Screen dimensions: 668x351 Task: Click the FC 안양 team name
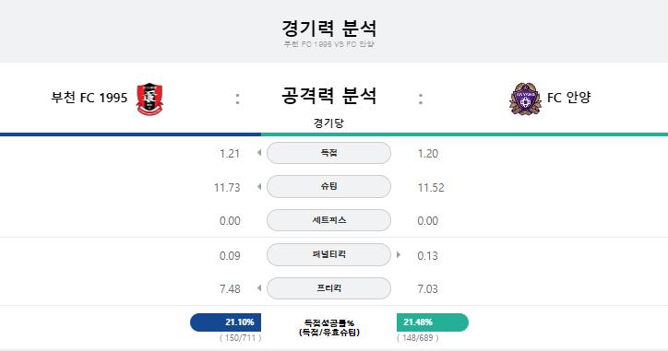point(568,98)
